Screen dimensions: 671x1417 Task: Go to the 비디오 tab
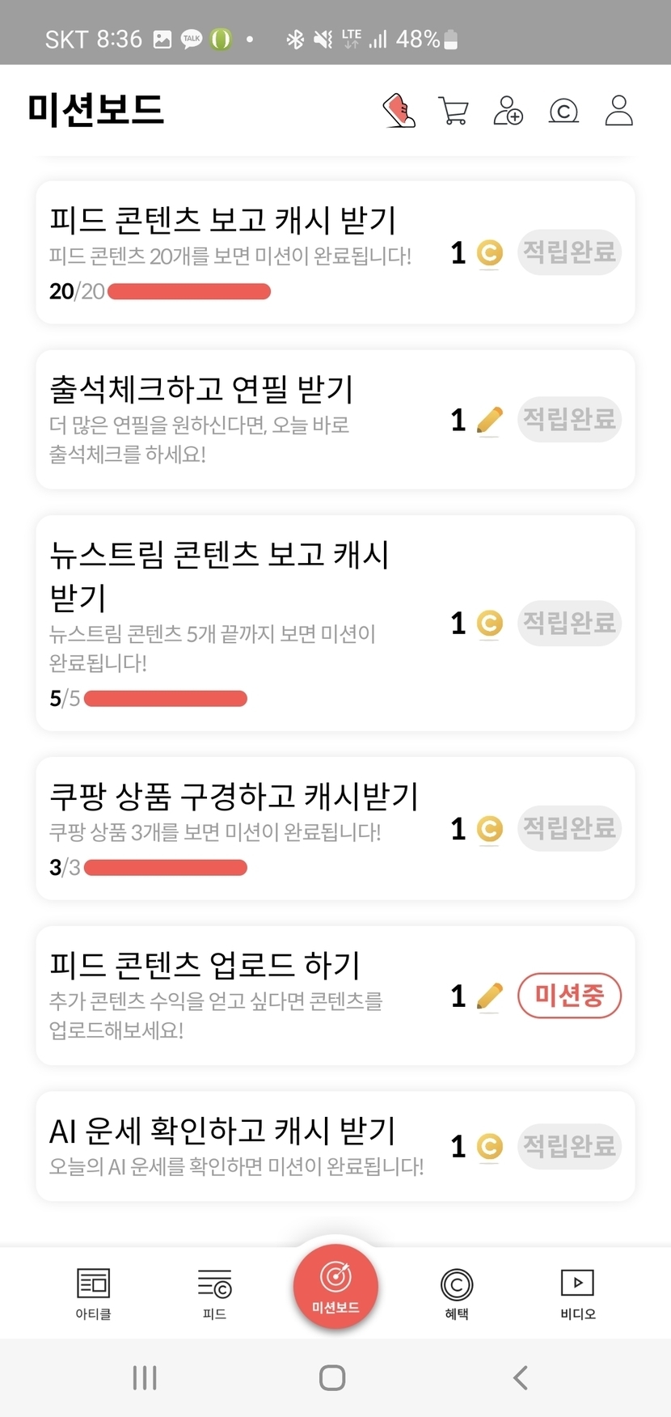click(577, 1293)
